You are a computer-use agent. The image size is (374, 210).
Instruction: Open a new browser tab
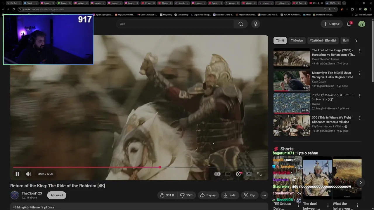[x=344, y=3]
